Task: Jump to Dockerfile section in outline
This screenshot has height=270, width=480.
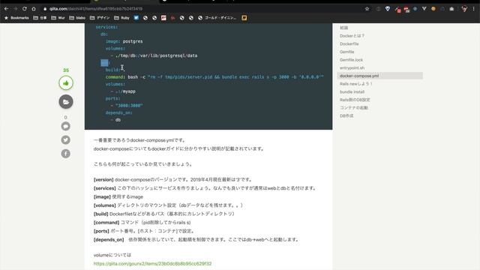Action: (x=349, y=43)
